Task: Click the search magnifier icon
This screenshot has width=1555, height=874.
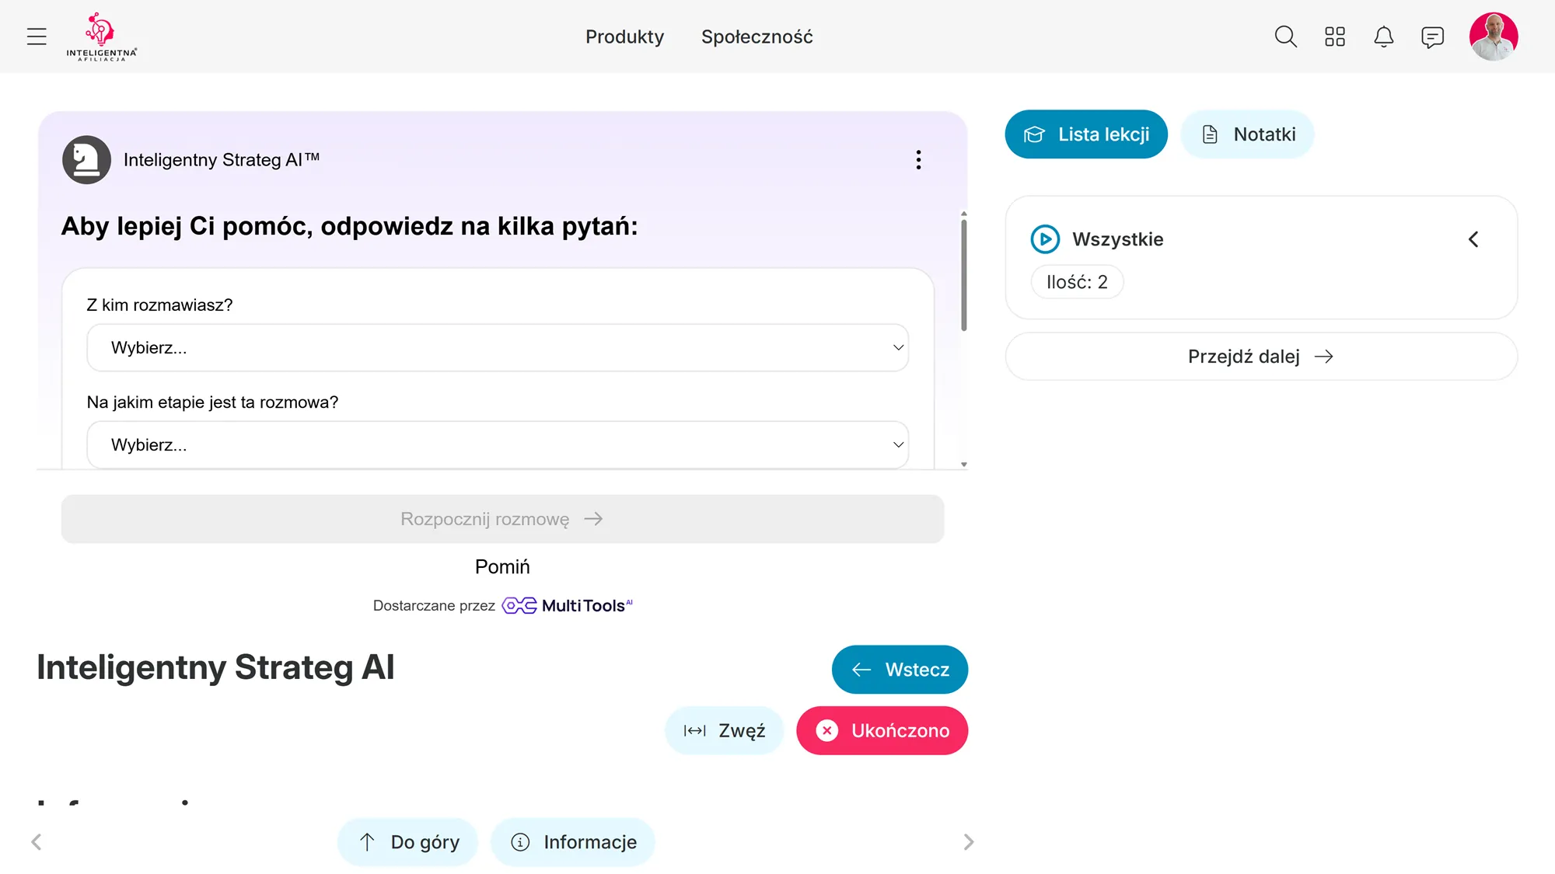Action: pos(1285,37)
